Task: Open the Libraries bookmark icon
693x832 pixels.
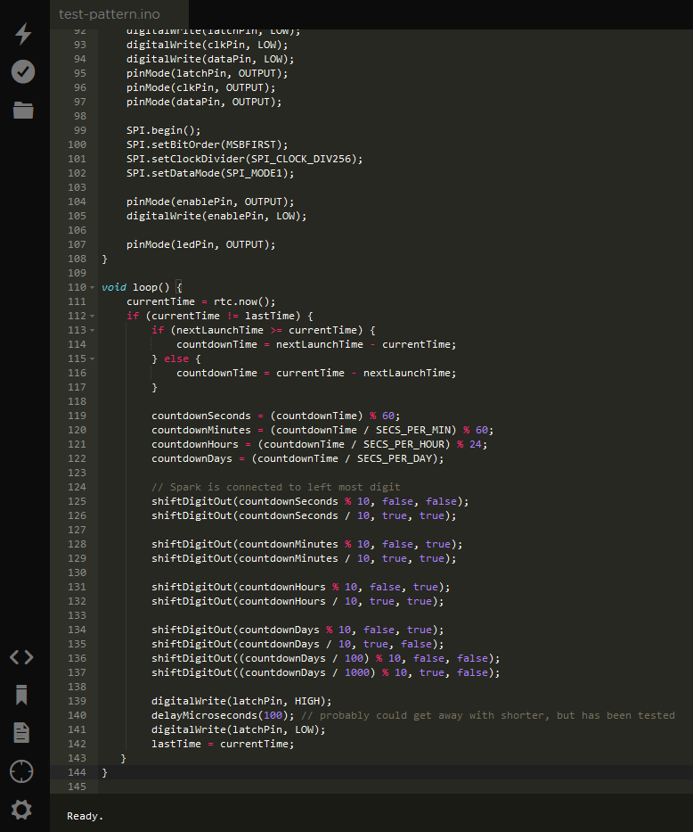Action: tap(21, 695)
